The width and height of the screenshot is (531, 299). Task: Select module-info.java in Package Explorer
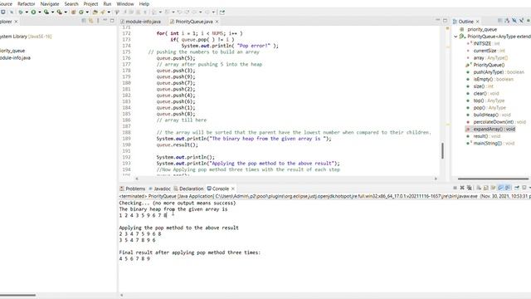coord(15,57)
